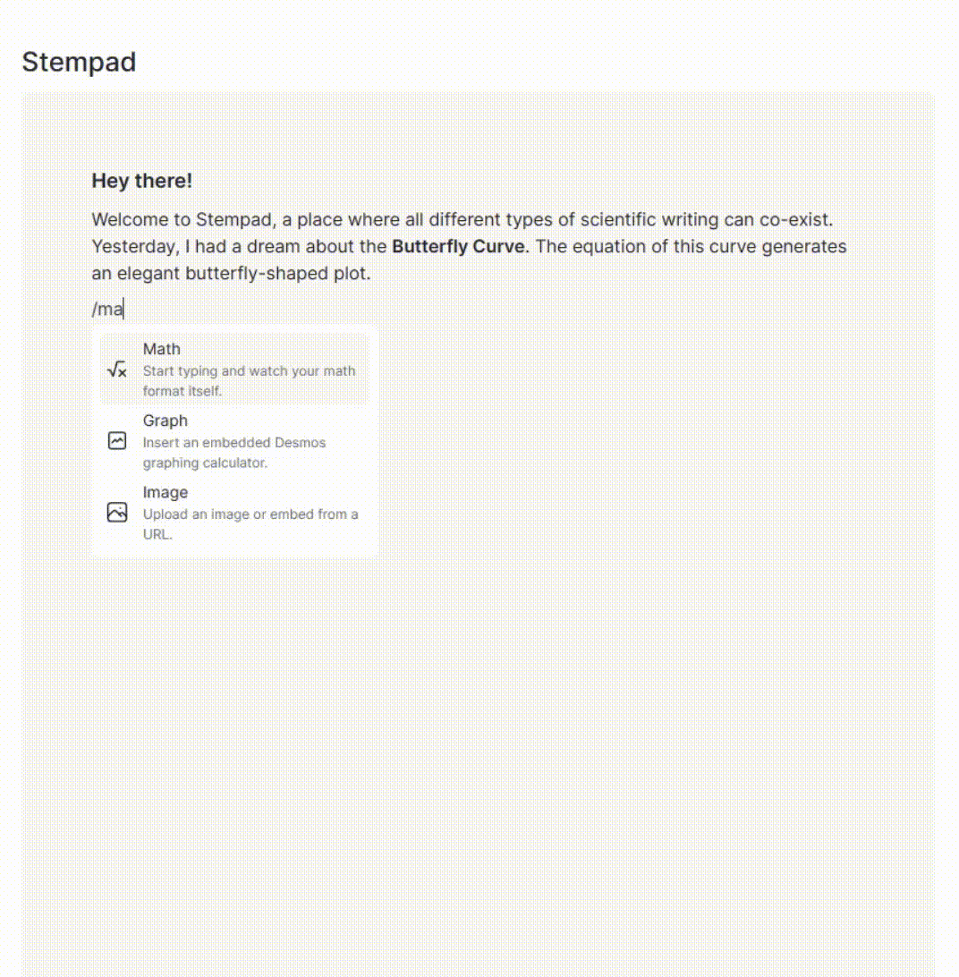
Task: Click the bold 'Butterfly Curve' text
Action: click(x=458, y=246)
